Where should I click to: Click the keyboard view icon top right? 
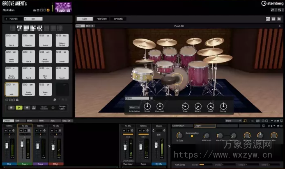[274, 19]
